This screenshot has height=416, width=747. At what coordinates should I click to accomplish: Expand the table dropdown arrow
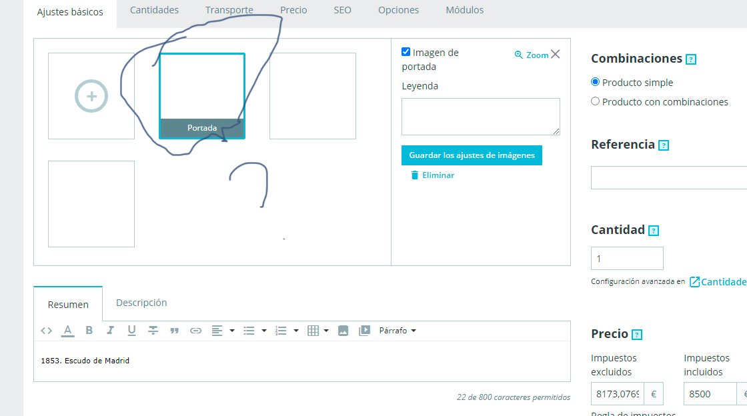(326, 330)
